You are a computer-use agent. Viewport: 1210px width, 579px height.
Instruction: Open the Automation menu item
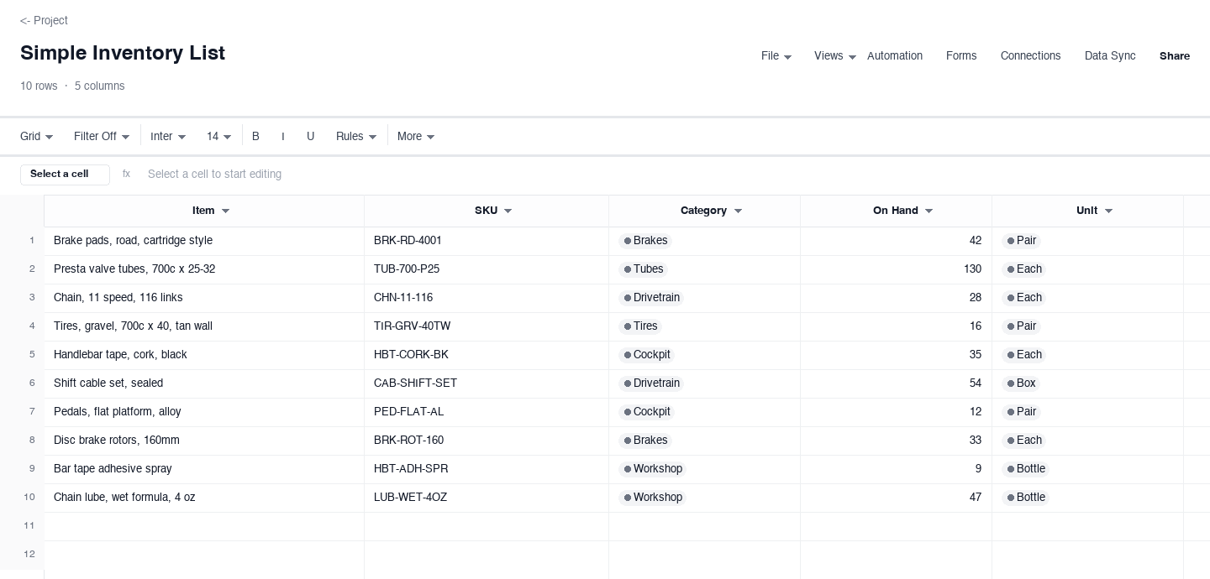[895, 56]
